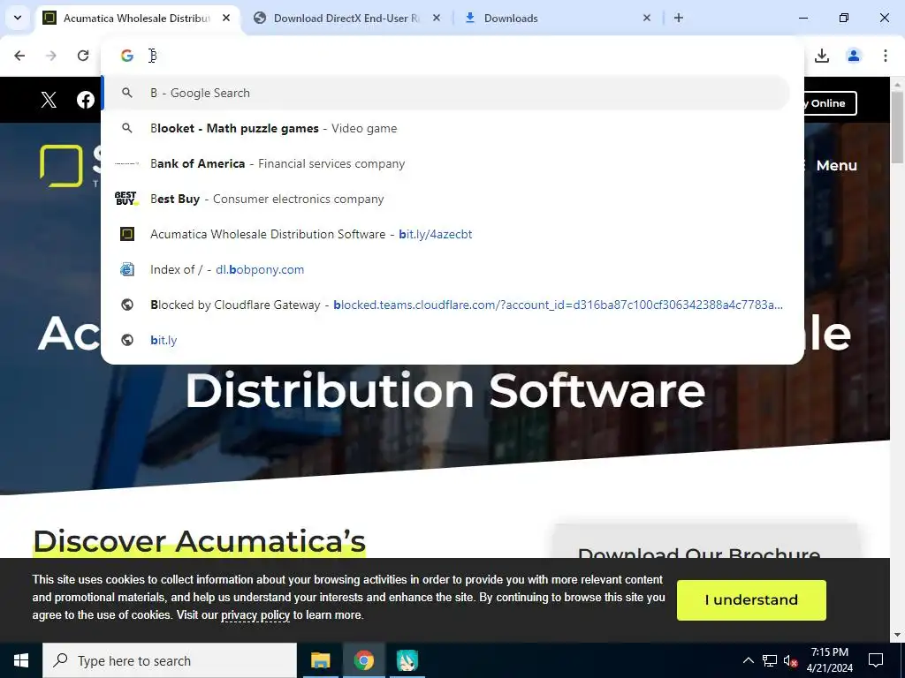
Task: Switch to the Downloads tab
Action: (559, 18)
